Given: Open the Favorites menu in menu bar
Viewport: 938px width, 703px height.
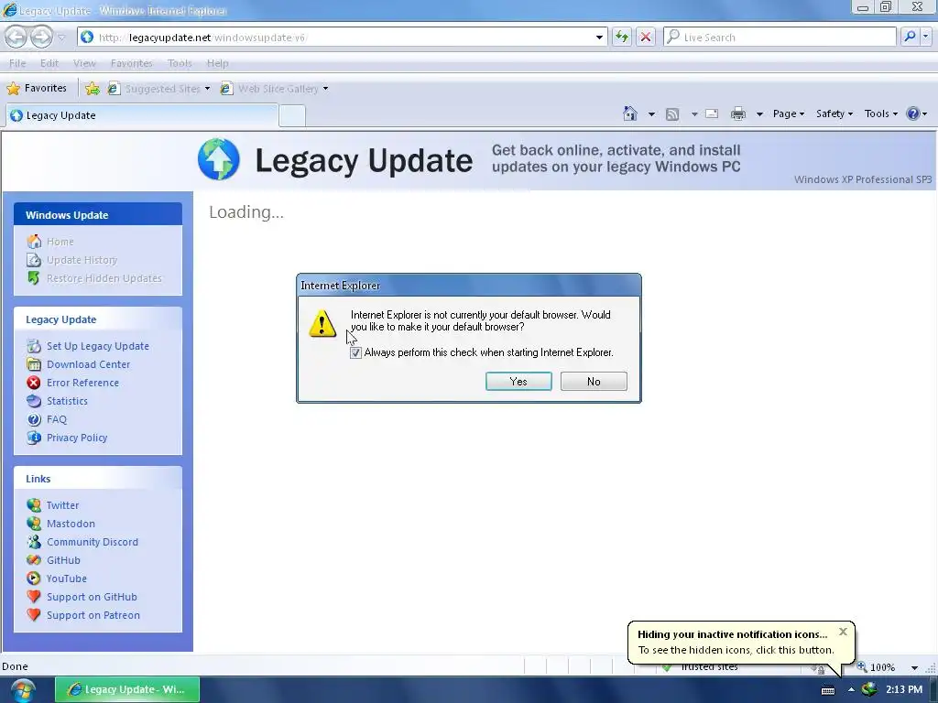Looking at the screenshot, I should pos(132,63).
